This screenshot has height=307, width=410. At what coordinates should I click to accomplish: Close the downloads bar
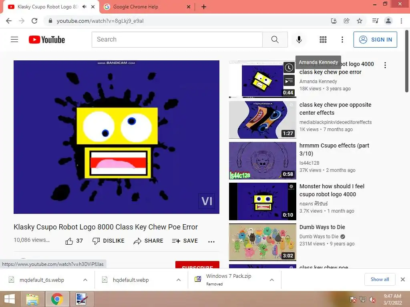403,279
